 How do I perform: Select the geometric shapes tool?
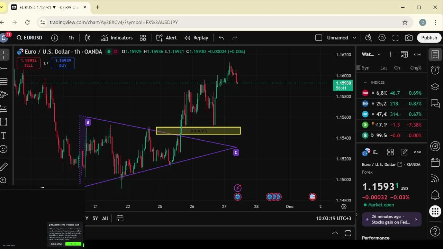tap(4, 122)
